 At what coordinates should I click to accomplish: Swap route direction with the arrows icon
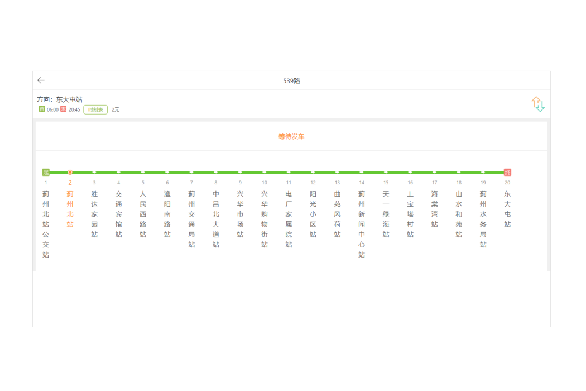coord(538,104)
